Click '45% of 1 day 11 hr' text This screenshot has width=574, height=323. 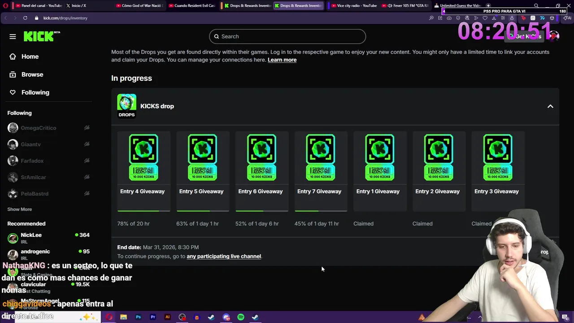[x=317, y=223]
